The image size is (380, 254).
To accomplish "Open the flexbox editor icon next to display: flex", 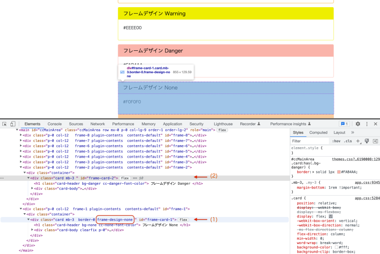I will 331,216.
